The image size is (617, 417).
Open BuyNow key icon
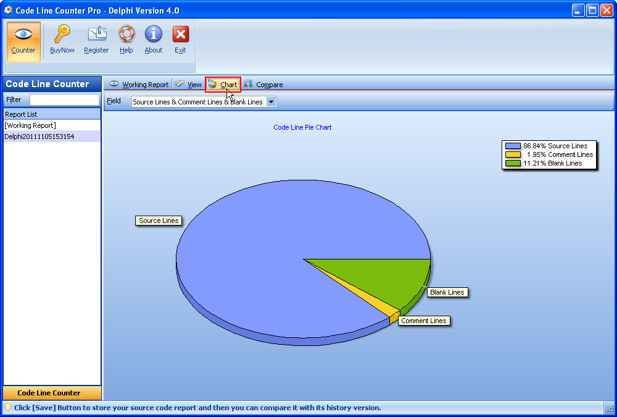62,35
